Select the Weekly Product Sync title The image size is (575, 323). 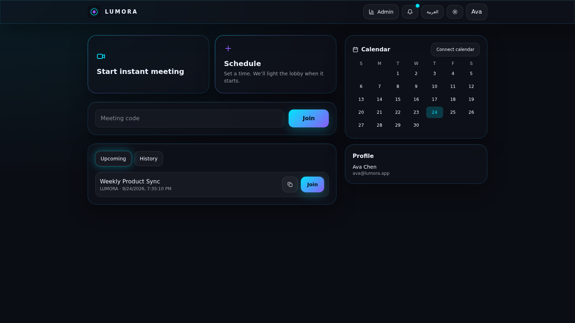click(130, 182)
